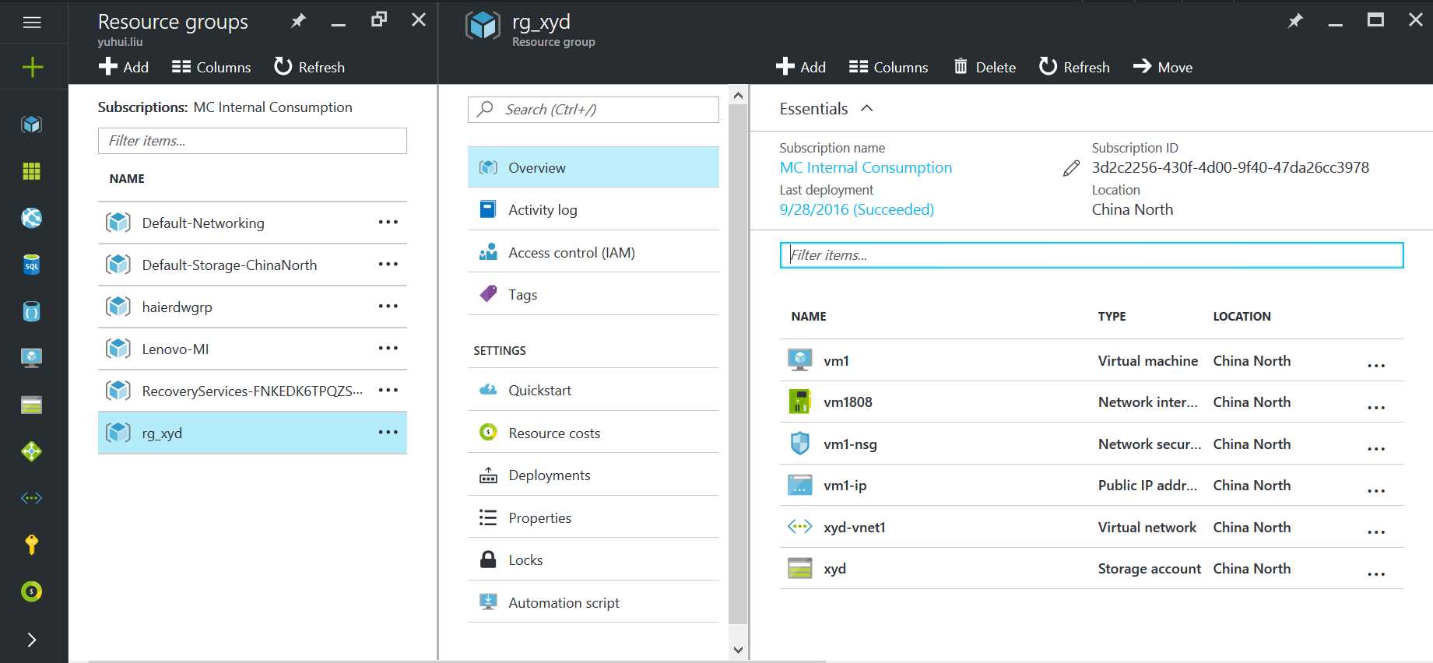This screenshot has width=1433, height=663.
Task: Open Columns in Resource groups blade
Action: tap(212, 67)
